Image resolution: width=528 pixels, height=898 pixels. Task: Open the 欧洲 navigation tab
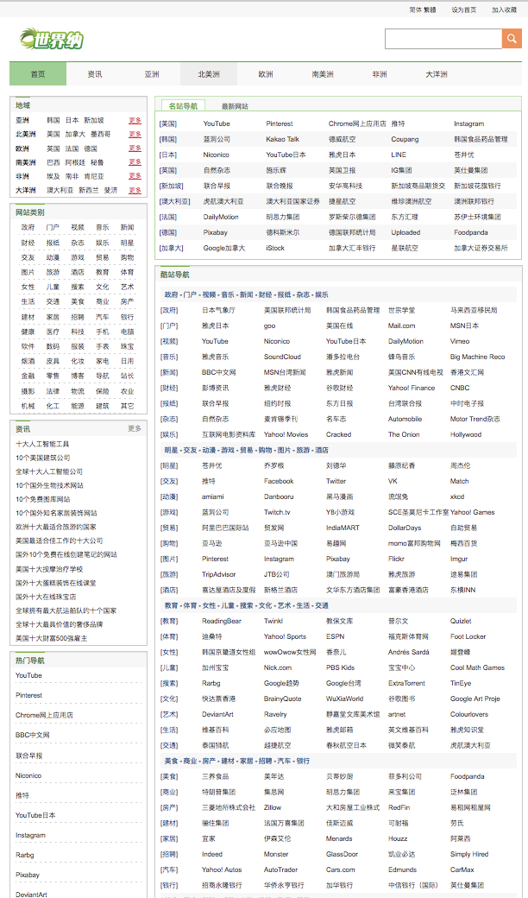266,74
